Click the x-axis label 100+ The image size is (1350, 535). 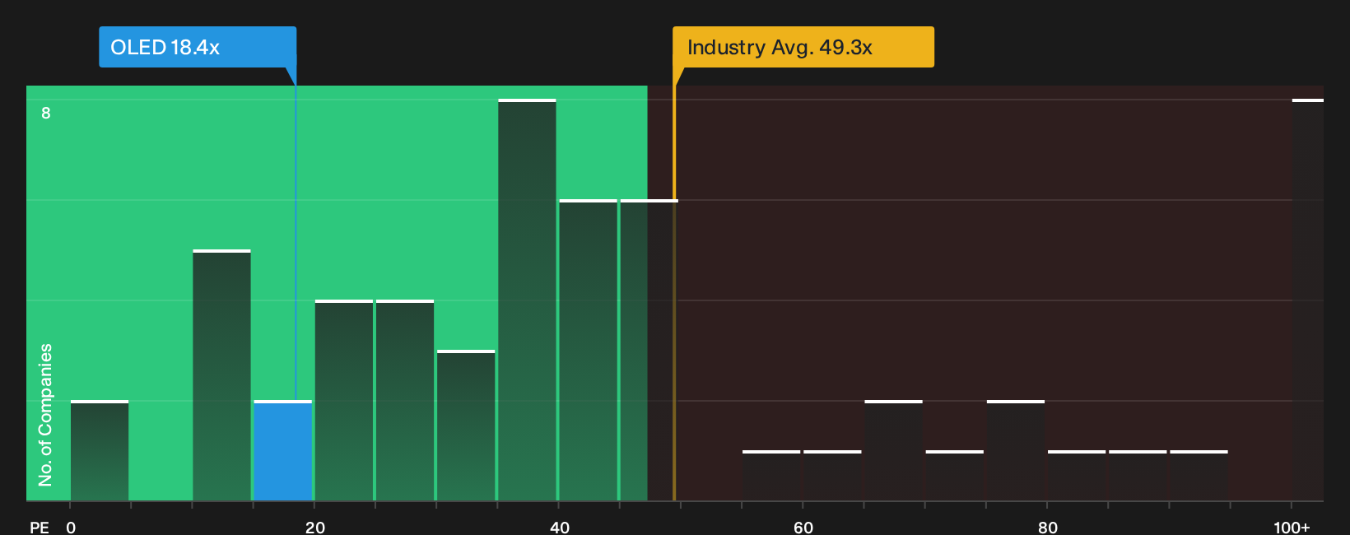(x=1292, y=527)
